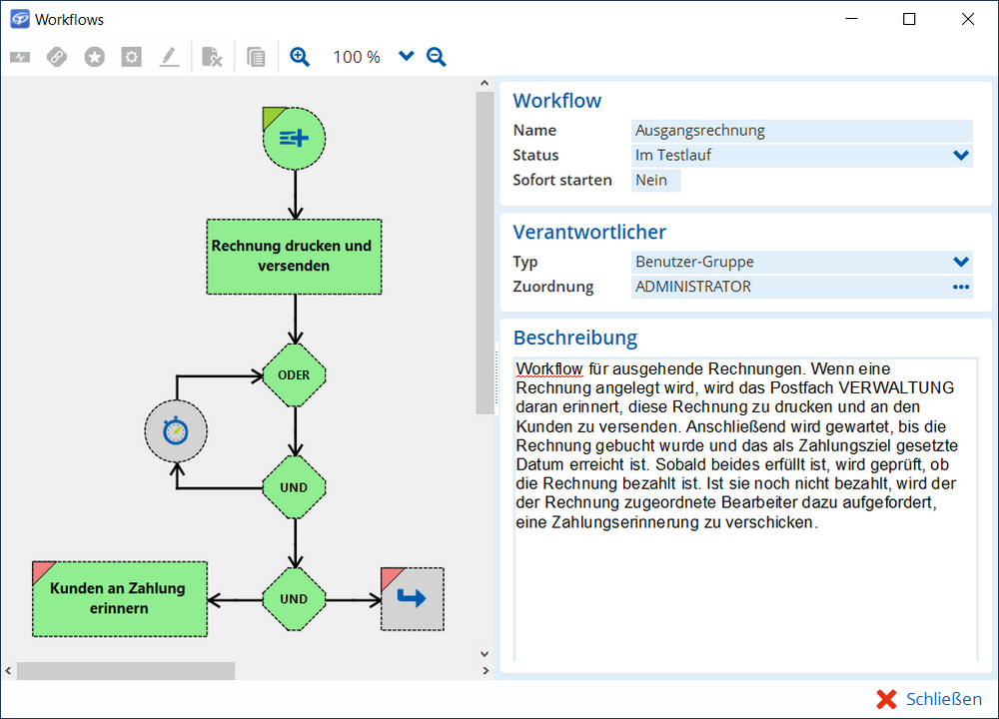Select the blue forward arrow node
The image size is (999, 719).
tap(413, 599)
